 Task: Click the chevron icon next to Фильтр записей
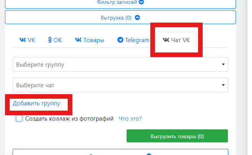(141, 2)
